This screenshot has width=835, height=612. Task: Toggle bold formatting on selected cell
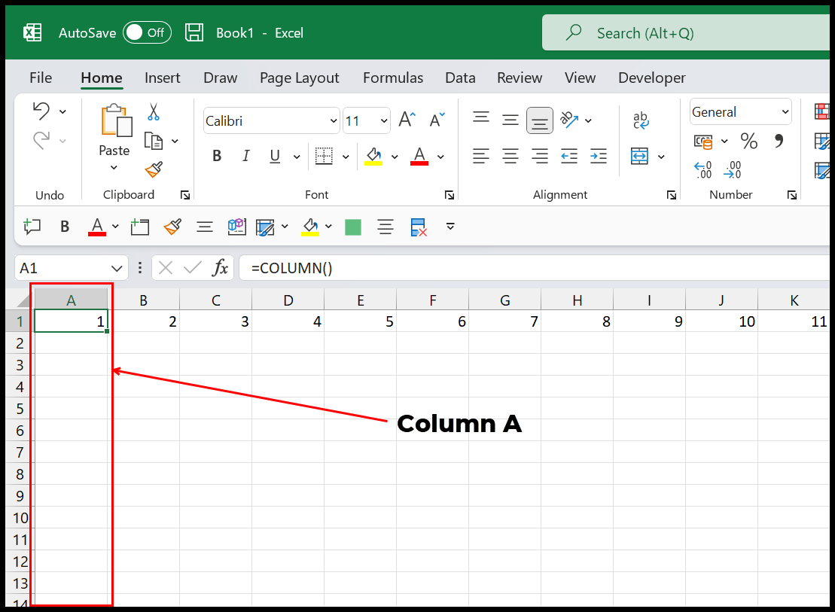point(216,156)
